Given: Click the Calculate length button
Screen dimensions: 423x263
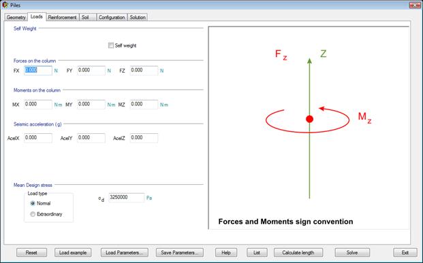Looking at the screenshot, I should [298, 253].
